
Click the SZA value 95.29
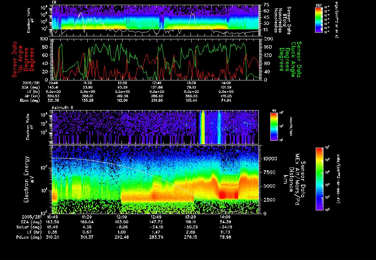122,87
